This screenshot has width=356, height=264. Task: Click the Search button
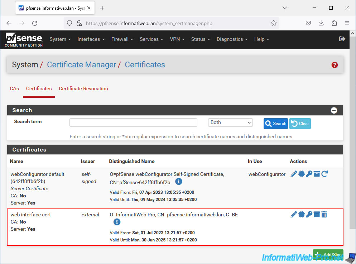pyautogui.click(x=276, y=124)
